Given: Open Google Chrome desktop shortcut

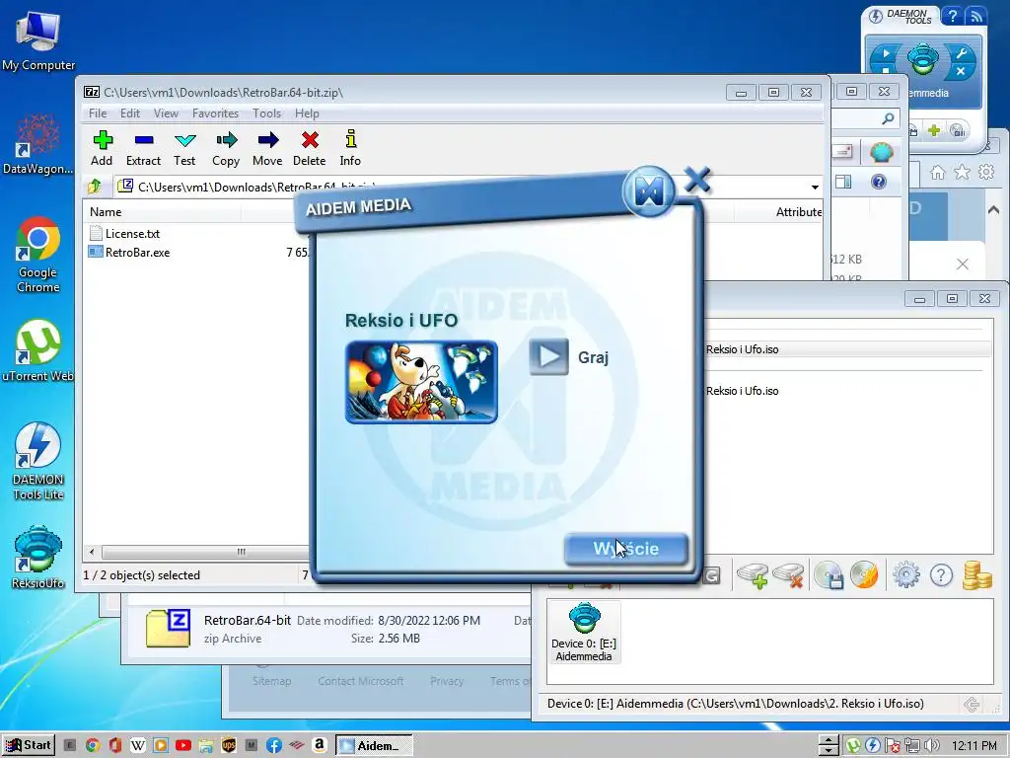Looking at the screenshot, I should (x=38, y=255).
